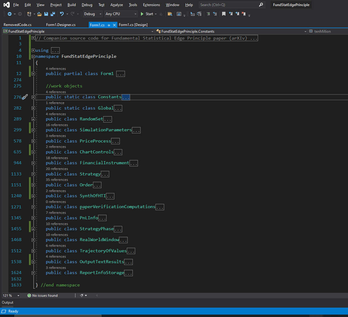The width and height of the screenshot is (348, 317).
Task: Click the Find in Files toolbar icon
Action: (x=170, y=14)
